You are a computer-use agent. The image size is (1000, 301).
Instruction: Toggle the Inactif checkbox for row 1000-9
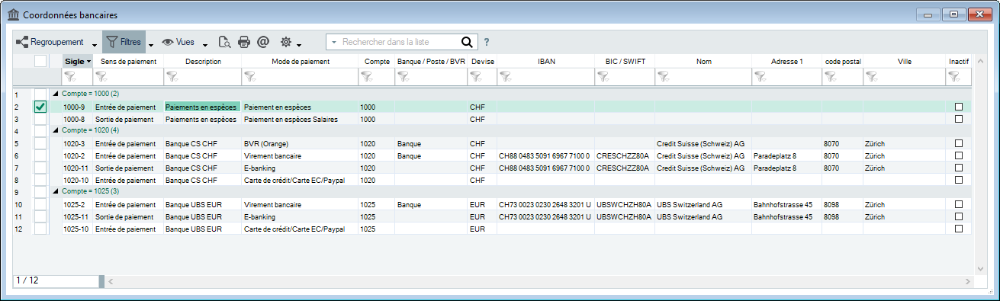[x=959, y=107]
